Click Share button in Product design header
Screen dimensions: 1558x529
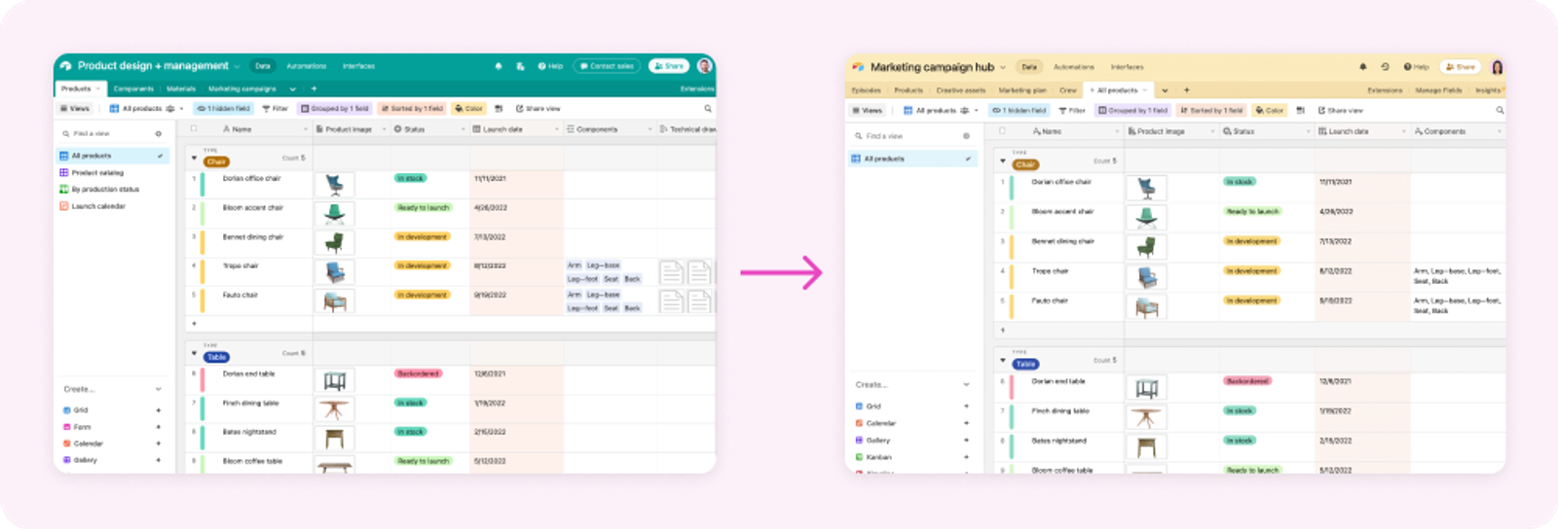tap(669, 66)
